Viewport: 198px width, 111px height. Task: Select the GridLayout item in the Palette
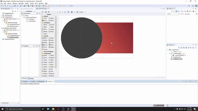(51, 40)
